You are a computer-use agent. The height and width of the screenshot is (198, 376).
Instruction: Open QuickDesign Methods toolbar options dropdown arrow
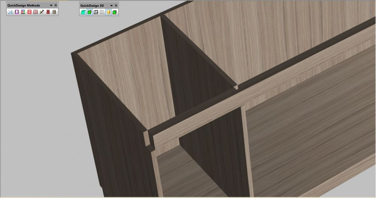pos(51,5)
